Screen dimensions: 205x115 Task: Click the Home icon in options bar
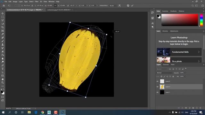(x=4, y=6)
